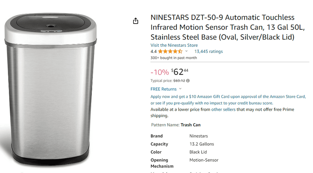
Task: Click the 4.4 rating number
Action: click(x=154, y=52)
